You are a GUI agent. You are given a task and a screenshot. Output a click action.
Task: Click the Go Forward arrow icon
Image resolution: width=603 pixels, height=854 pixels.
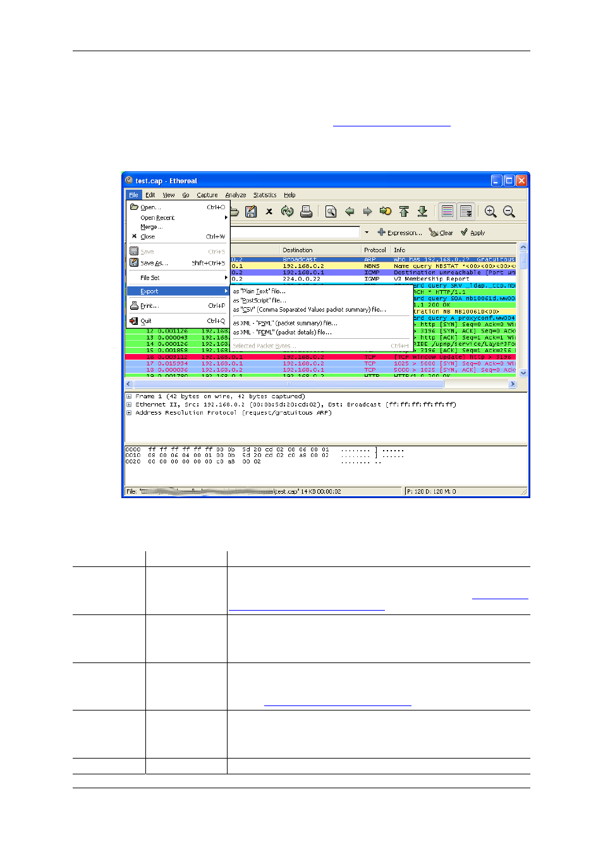click(x=367, y=212)
